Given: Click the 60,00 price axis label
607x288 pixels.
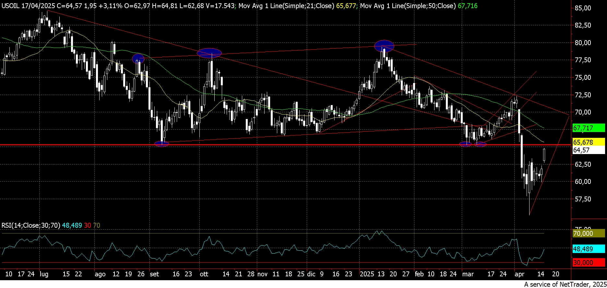Looking at the screenshot, I should (583, 182).
